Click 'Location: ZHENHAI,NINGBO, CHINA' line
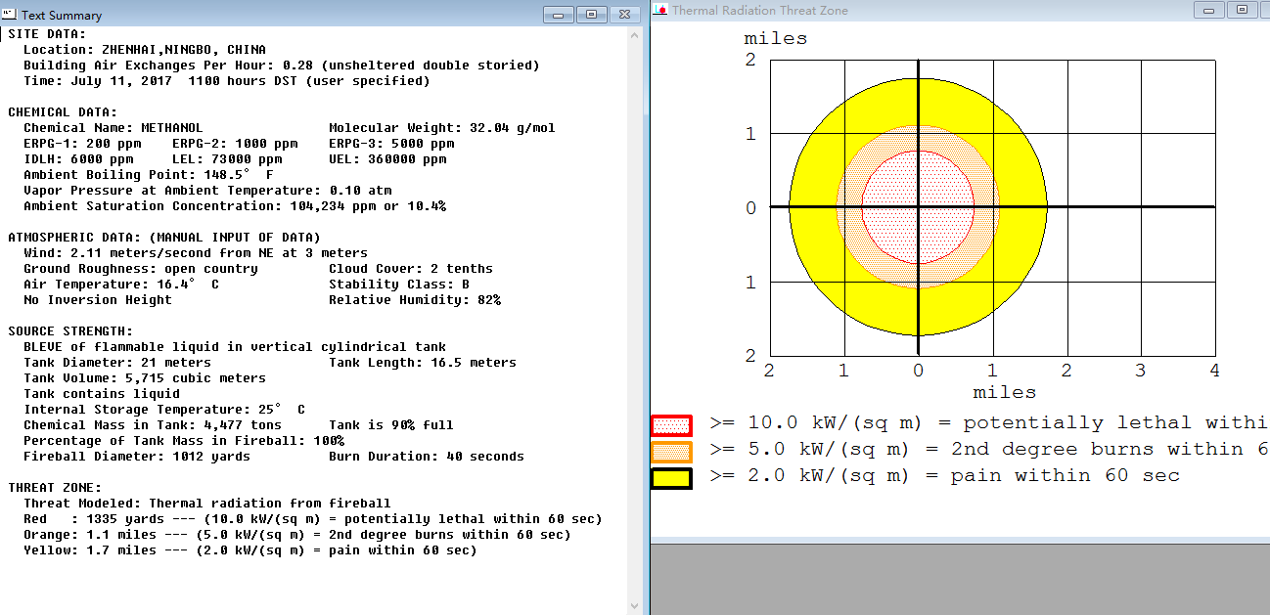1270x615 pixels. point(144,50)
